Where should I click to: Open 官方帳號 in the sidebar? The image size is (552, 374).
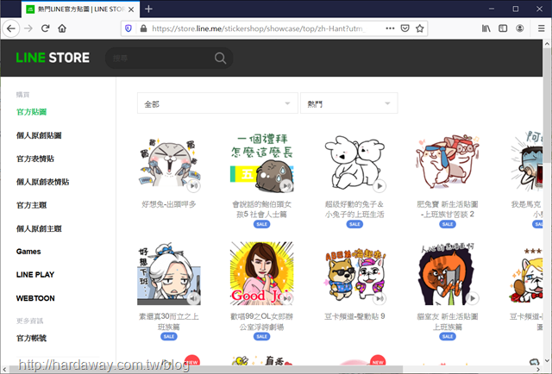tap(31, 339)
